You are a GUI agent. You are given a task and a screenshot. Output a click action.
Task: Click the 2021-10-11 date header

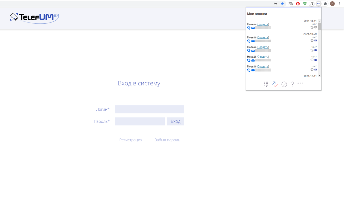coord(310,76)
